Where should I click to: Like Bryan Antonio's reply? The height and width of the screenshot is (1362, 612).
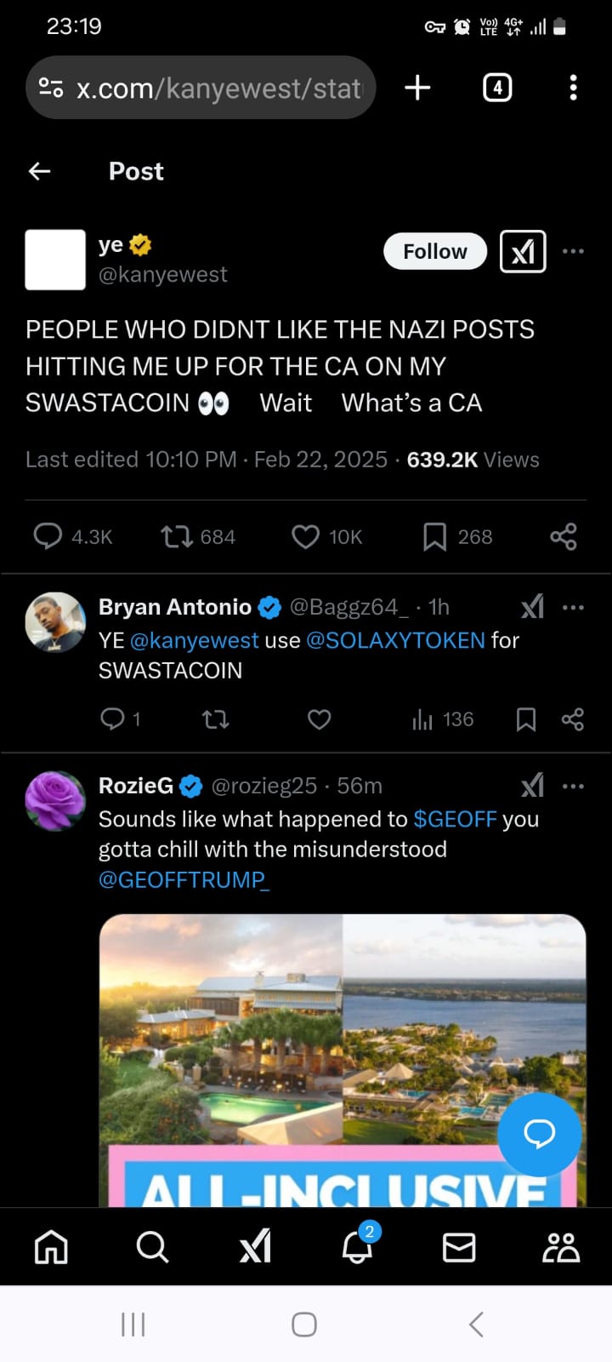pyautogui.click(x=319, y=720)
